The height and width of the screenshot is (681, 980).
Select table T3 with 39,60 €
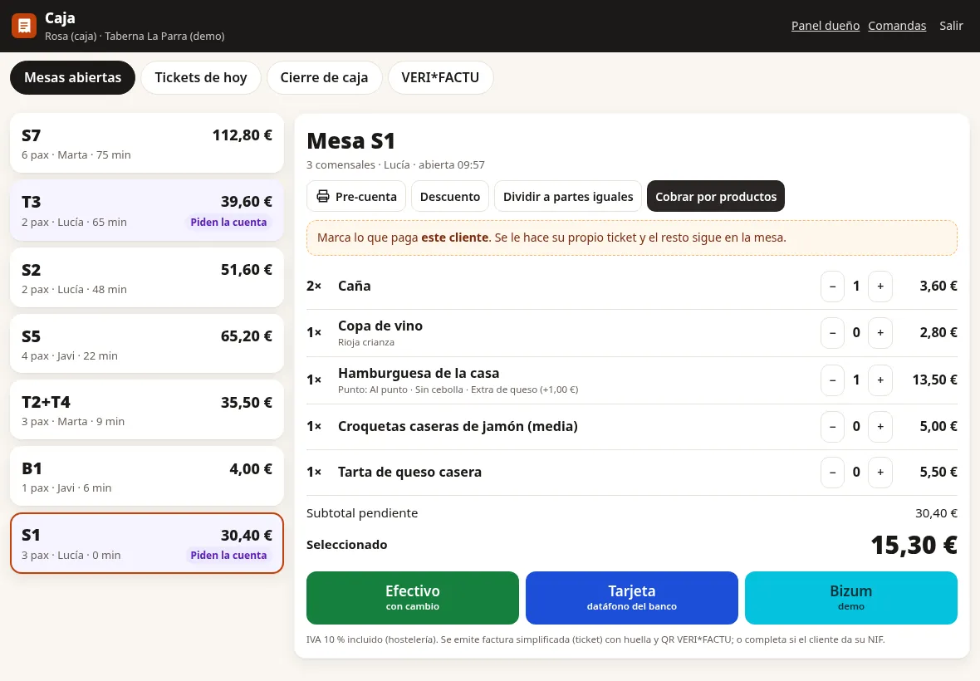(x=147, y=211)
